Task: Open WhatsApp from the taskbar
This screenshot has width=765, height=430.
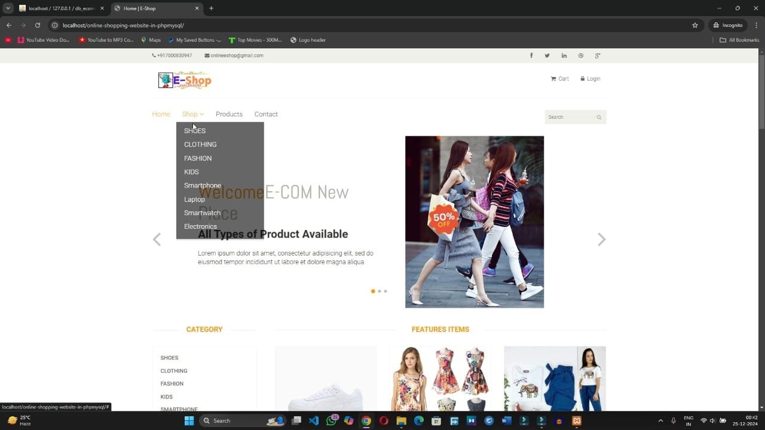Action: pos(332,420)
